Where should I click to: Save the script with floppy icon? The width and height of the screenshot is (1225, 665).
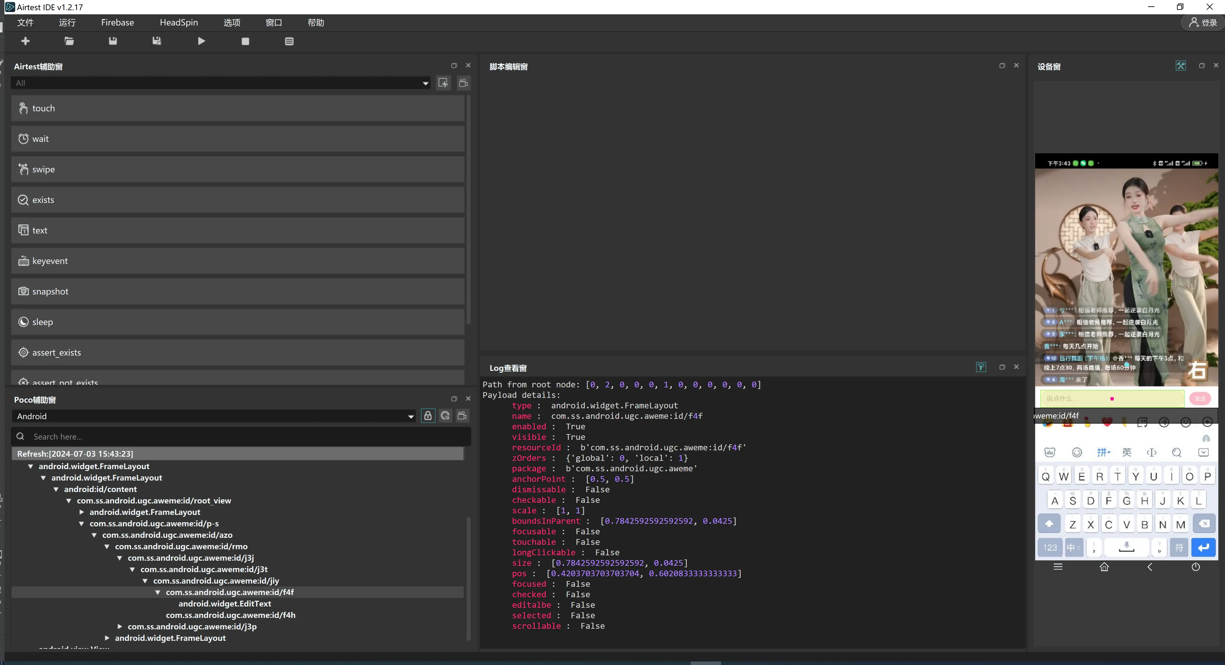pyautogui.click(x=113, y=41)
